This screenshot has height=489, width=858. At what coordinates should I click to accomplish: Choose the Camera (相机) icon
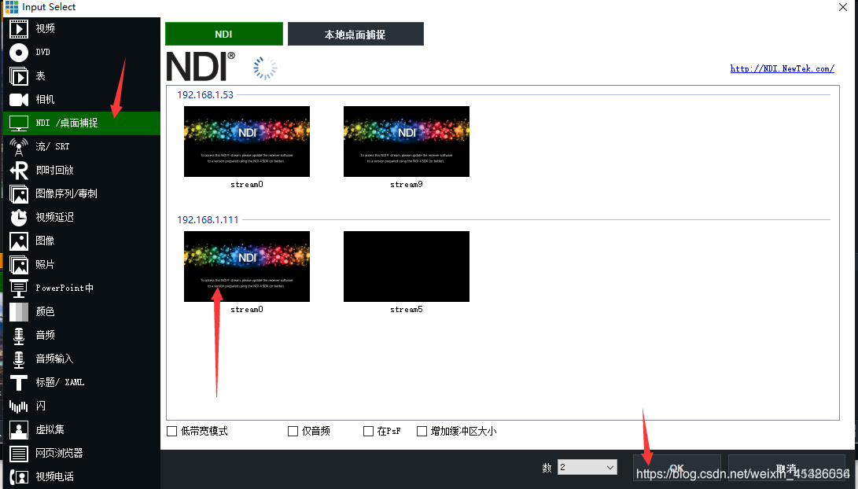tap(19, 100)
